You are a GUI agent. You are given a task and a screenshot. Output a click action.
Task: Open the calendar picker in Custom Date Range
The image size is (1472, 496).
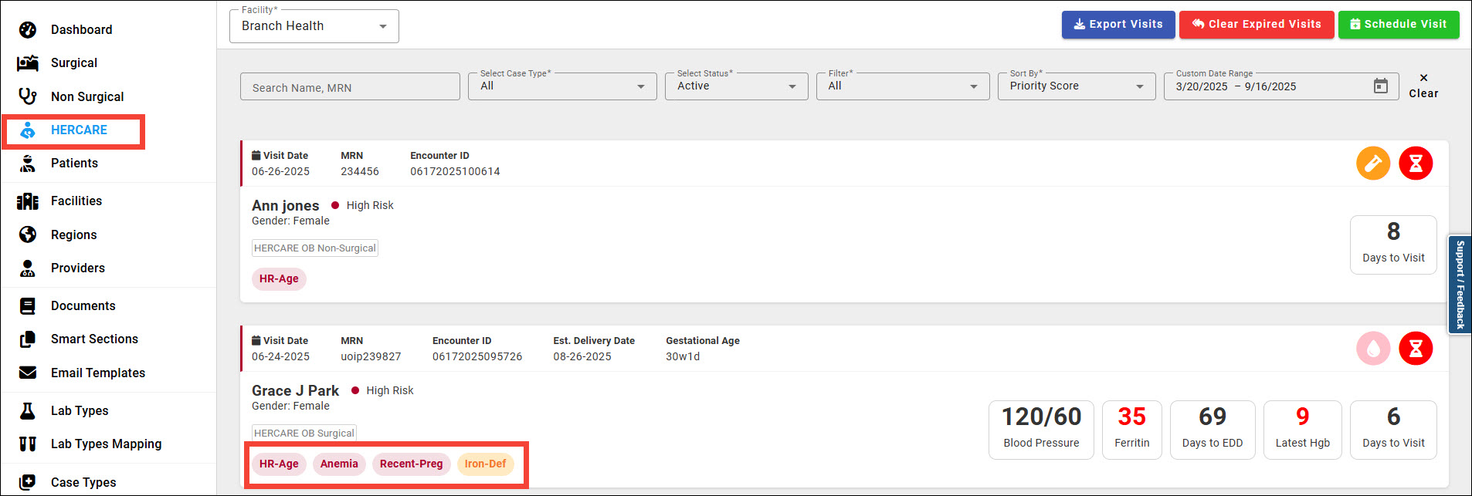coord(1380,86)
